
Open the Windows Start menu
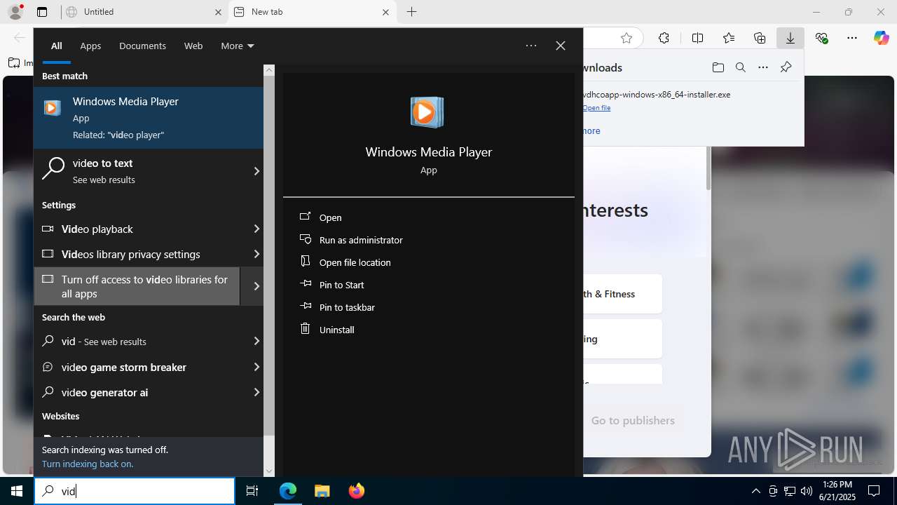pos(17,491)
